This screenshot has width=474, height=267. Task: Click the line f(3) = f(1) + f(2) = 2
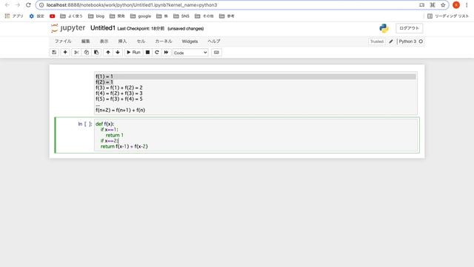pyautogui.click(x=119, y=88)
